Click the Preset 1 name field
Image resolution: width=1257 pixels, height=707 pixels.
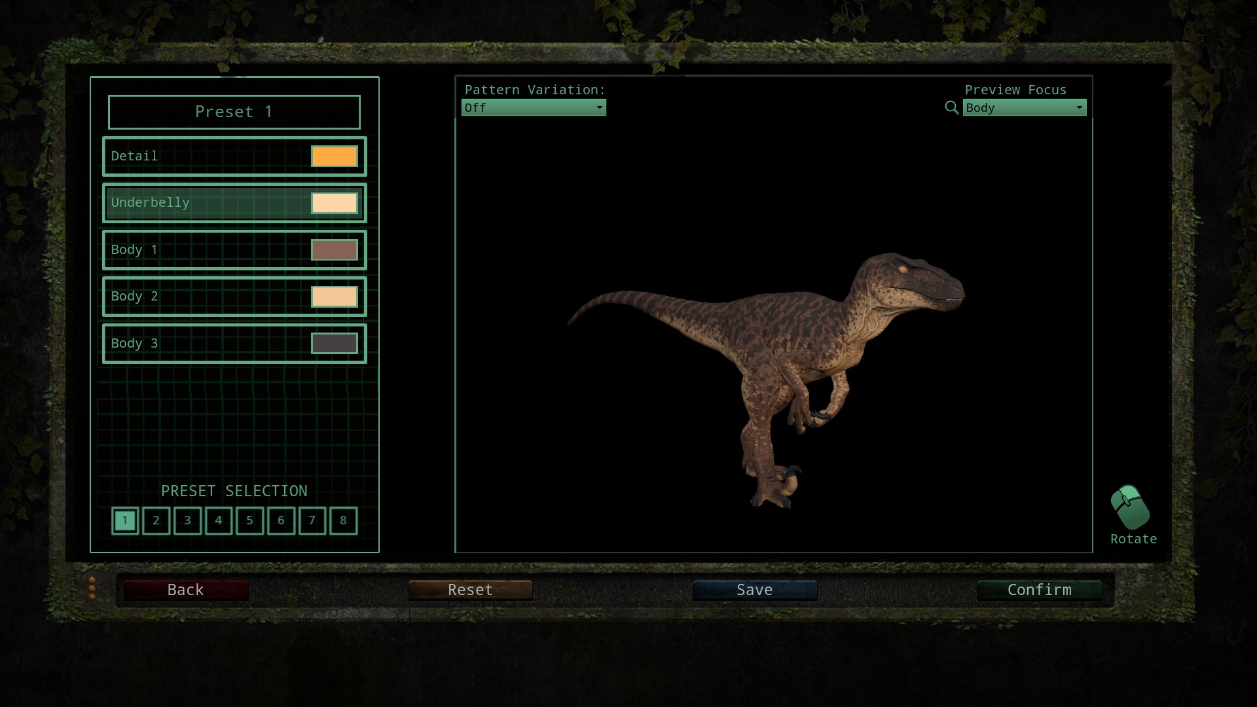(234, 112)
